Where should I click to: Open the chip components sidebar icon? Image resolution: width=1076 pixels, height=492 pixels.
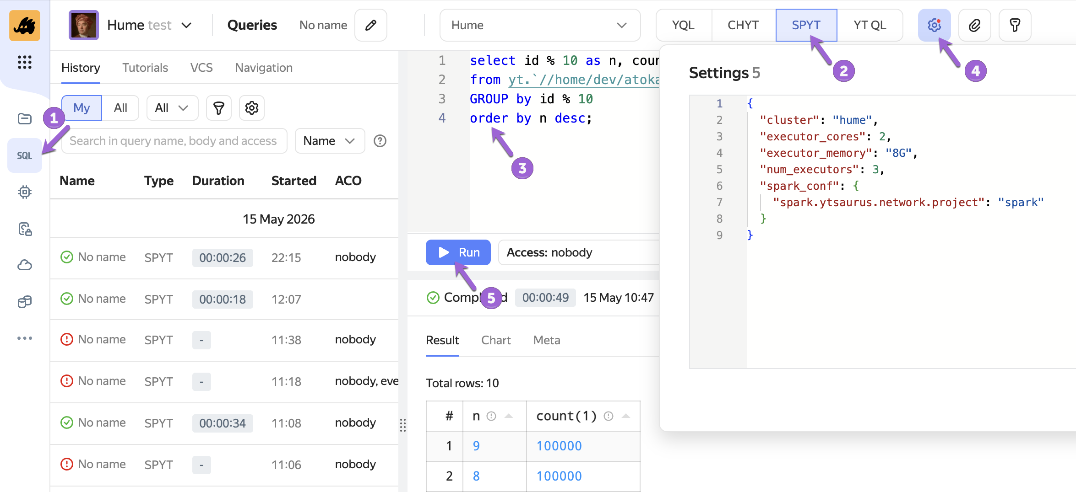click(25, 192)
